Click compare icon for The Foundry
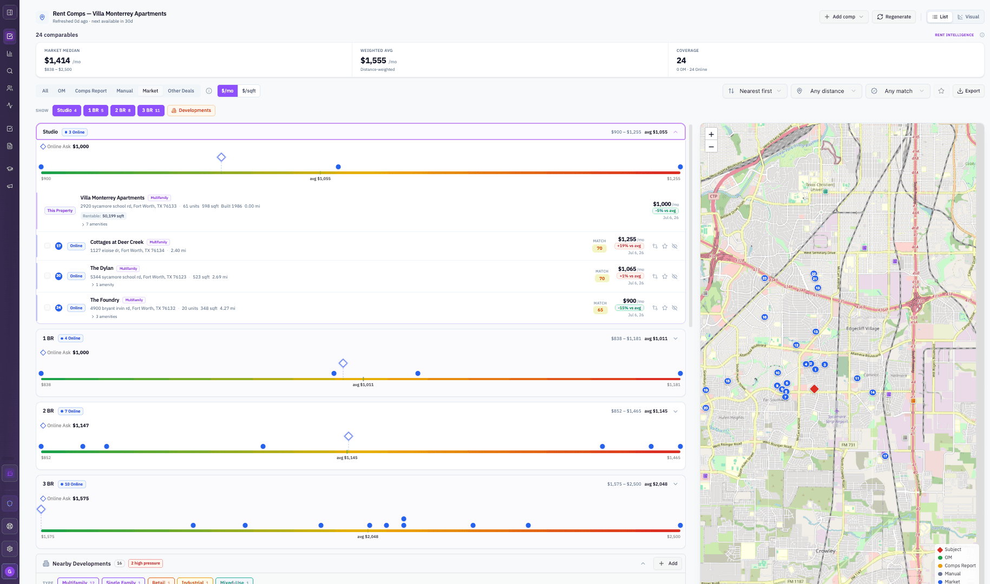The width and height of the screenshot is (990, 584). click(655, 308)
